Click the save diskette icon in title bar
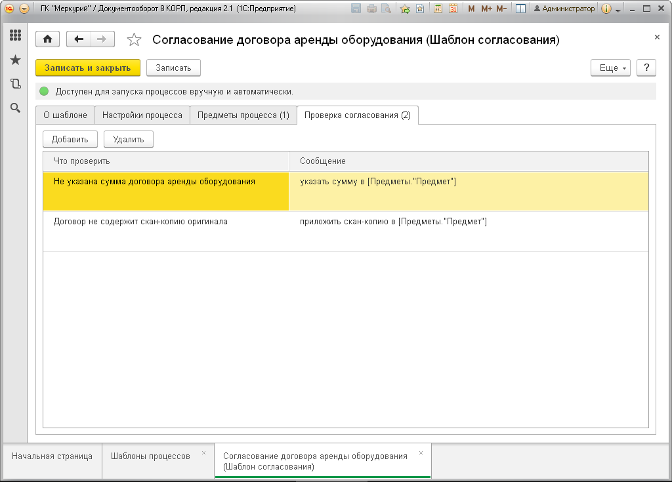Screen dimensions: 672x482 356,9
